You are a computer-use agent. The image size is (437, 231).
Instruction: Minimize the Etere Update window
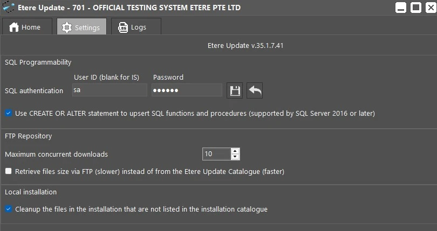(401, 8)
